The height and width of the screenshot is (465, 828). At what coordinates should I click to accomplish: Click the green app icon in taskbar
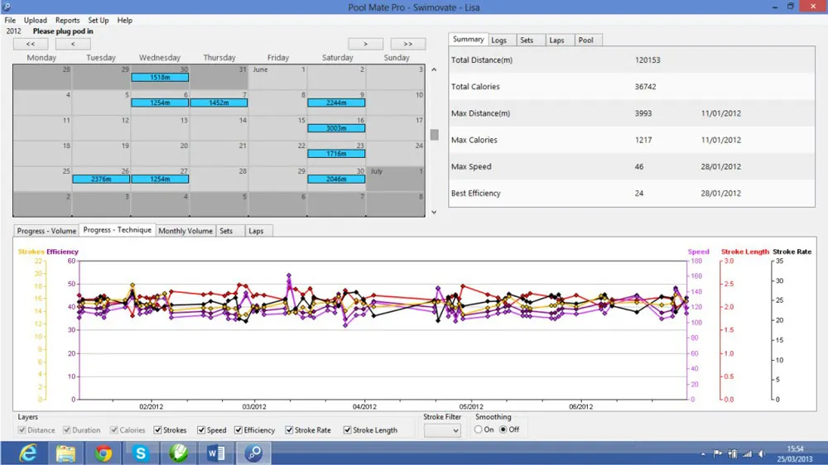179,453
